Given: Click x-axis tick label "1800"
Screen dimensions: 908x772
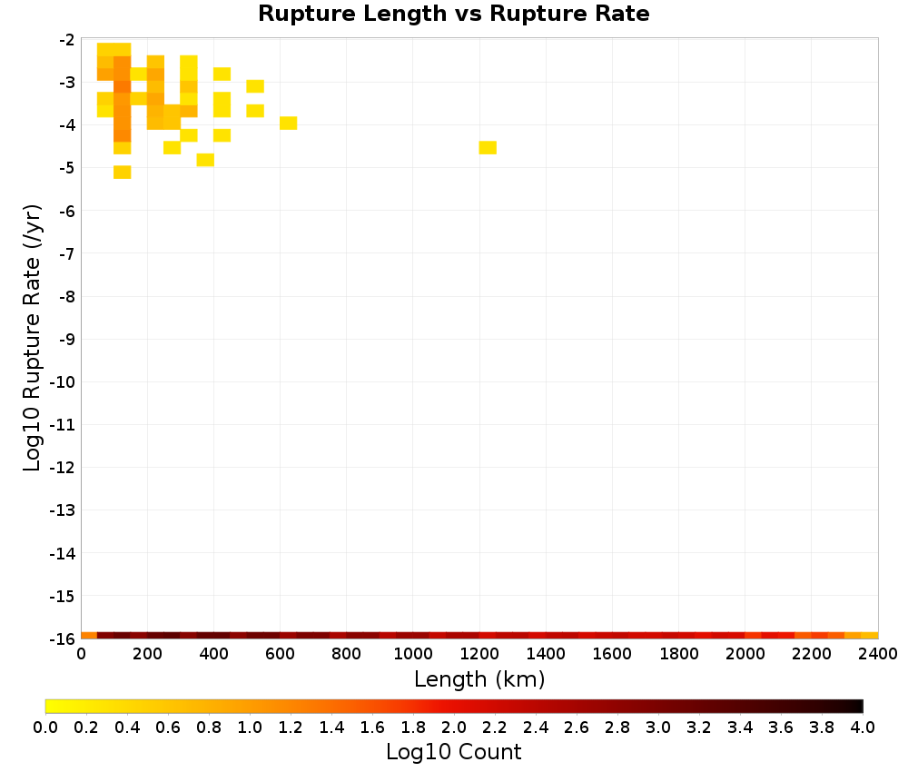Looking at the screenshot, I should click(x=678, y=654).
